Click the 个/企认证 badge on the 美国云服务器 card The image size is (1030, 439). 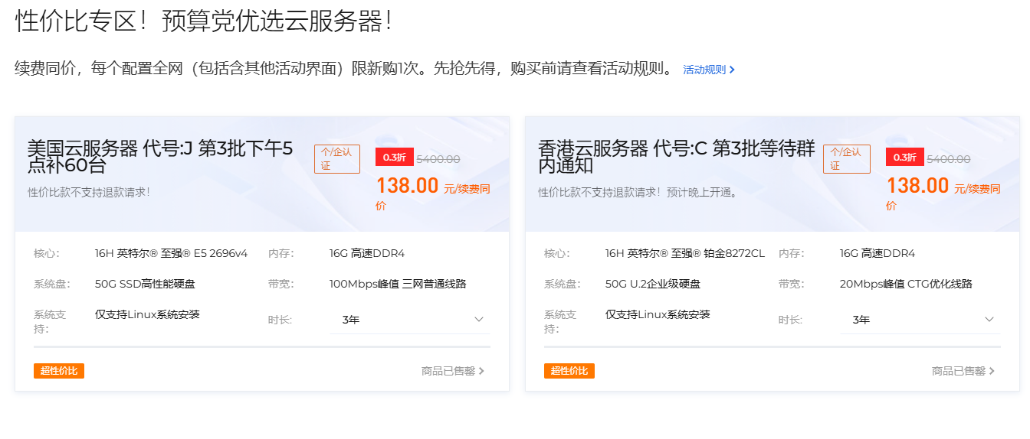click(x=336, y=158)
